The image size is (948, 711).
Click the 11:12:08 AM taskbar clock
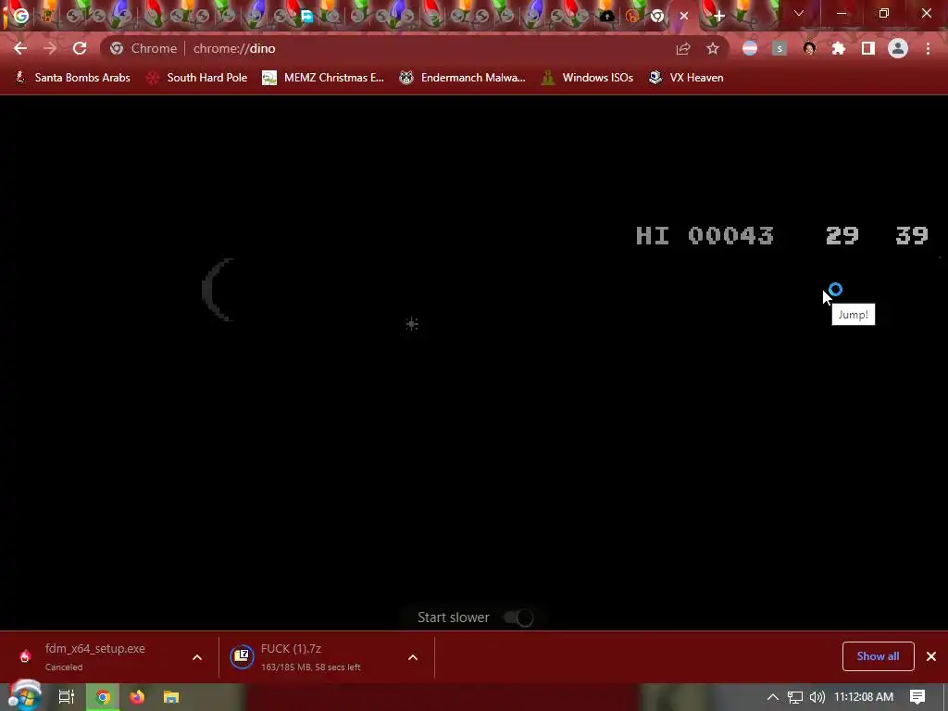pyautogui.click(x=864, y=697)
